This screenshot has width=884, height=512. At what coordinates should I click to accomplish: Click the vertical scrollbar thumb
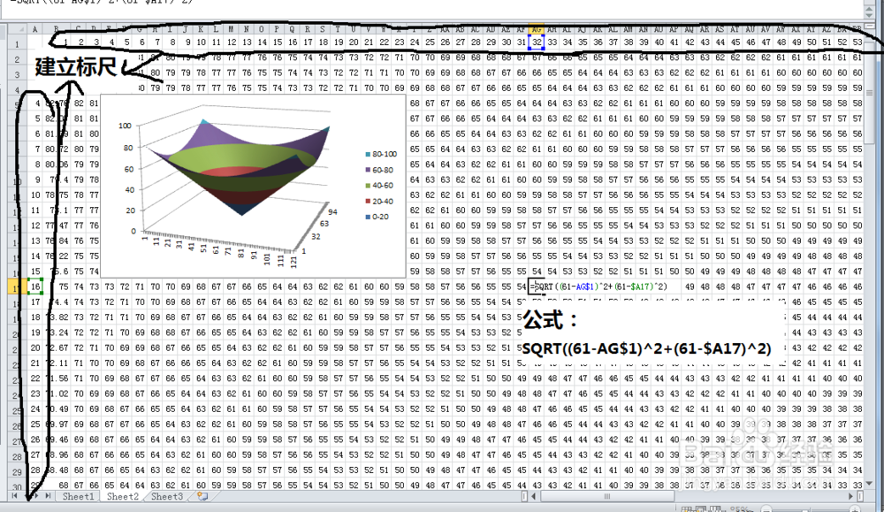pyautogui.click(x=869, y=93)
